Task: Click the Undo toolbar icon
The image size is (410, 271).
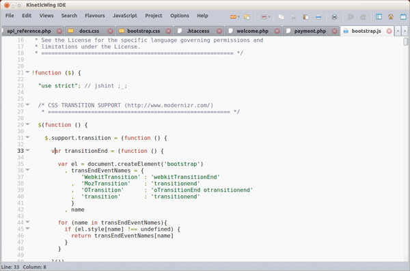Action: point(351,17)
